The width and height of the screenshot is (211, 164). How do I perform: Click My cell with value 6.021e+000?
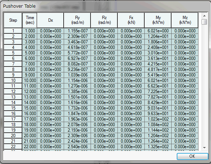point(158,31)
